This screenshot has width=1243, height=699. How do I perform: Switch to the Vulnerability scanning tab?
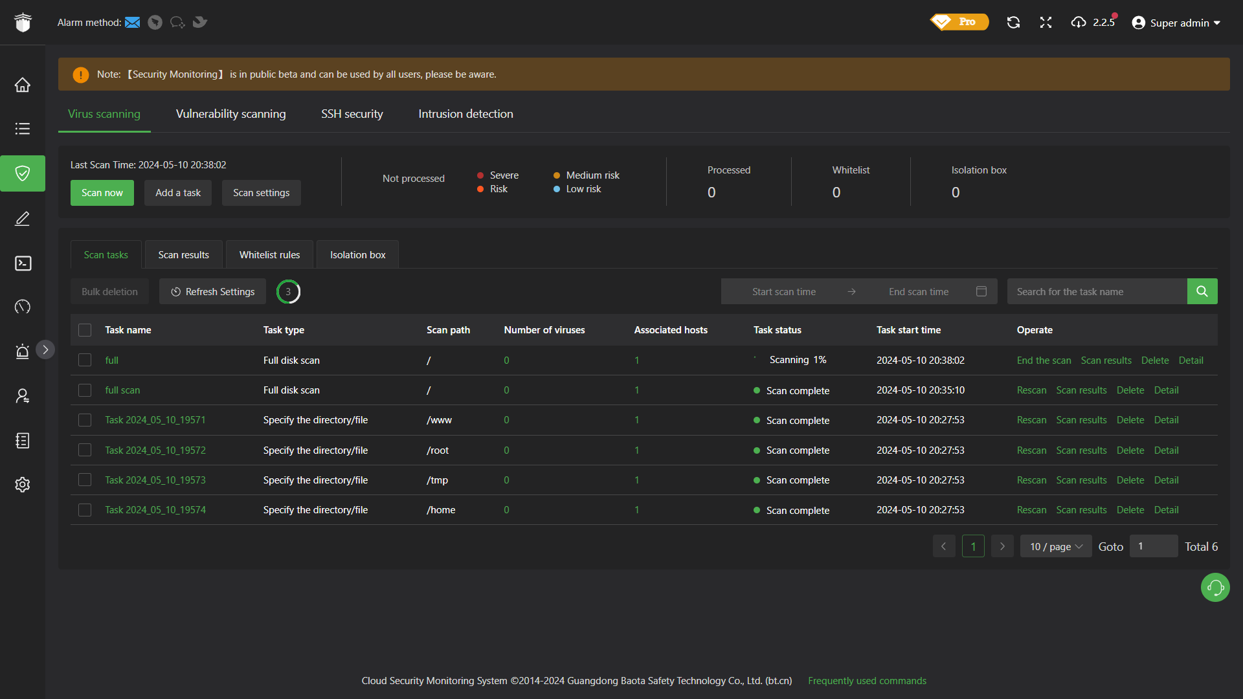pos(230,114)
